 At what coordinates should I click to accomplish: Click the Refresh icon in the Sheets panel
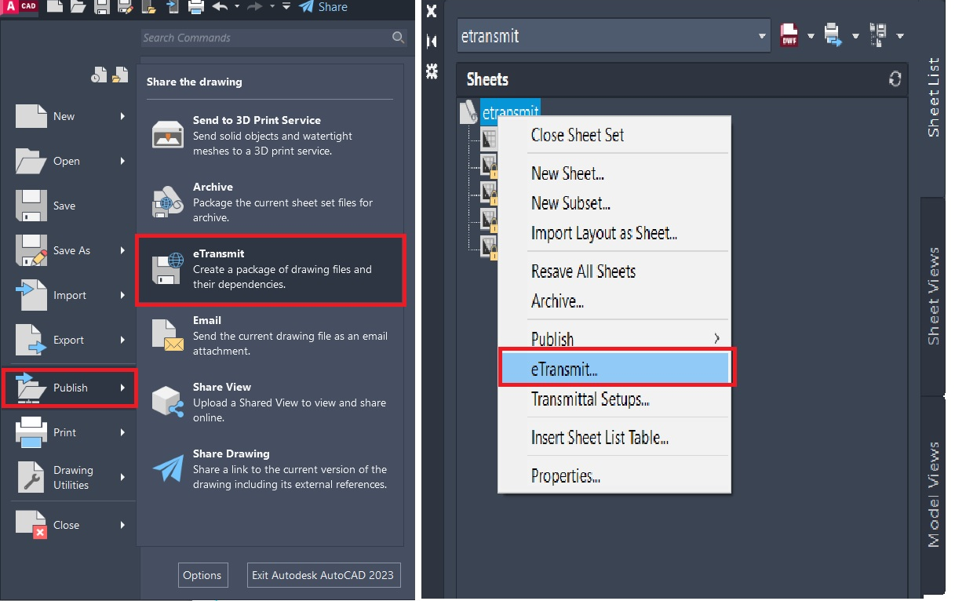coord(895,79)
